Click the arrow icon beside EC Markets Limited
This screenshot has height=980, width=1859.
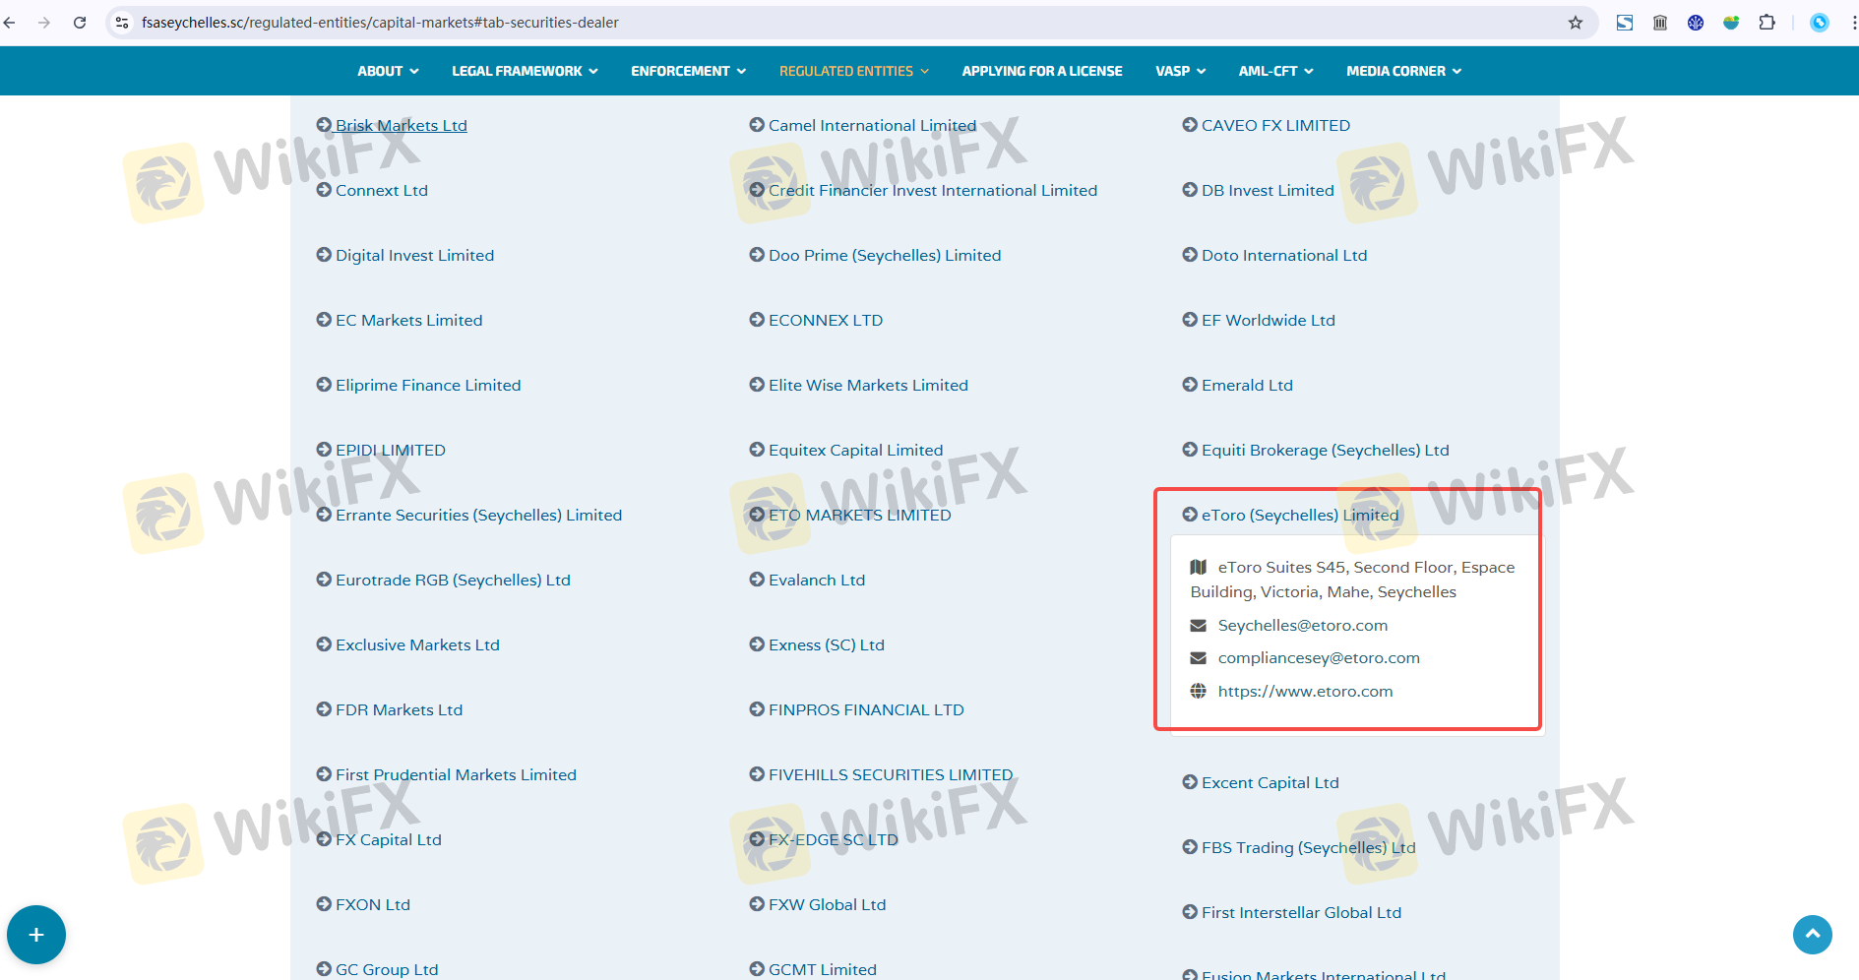324,320
